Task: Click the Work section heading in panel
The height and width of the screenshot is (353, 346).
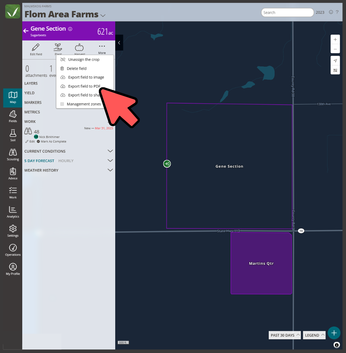Action: pos(30,122)
